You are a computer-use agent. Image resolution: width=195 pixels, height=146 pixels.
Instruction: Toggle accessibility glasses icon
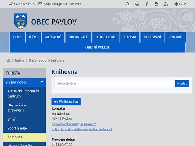point(137,4)
